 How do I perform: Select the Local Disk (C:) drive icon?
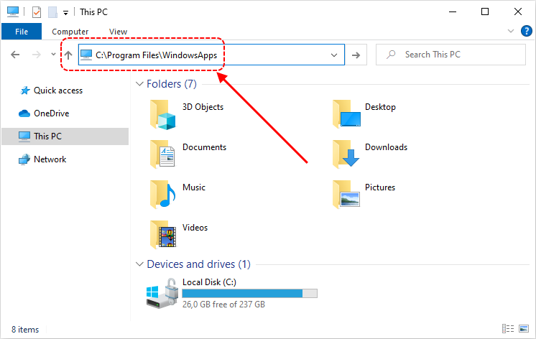coord(162,293)
